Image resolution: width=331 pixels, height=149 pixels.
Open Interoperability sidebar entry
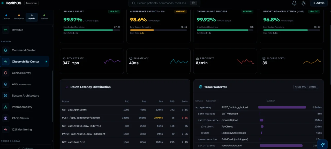click(25, 107)
